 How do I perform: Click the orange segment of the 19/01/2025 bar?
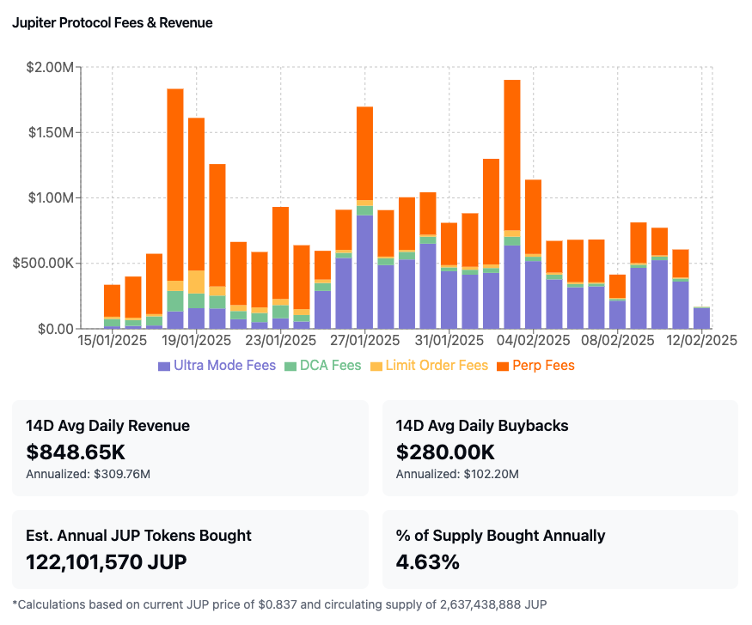coord(196,193)
